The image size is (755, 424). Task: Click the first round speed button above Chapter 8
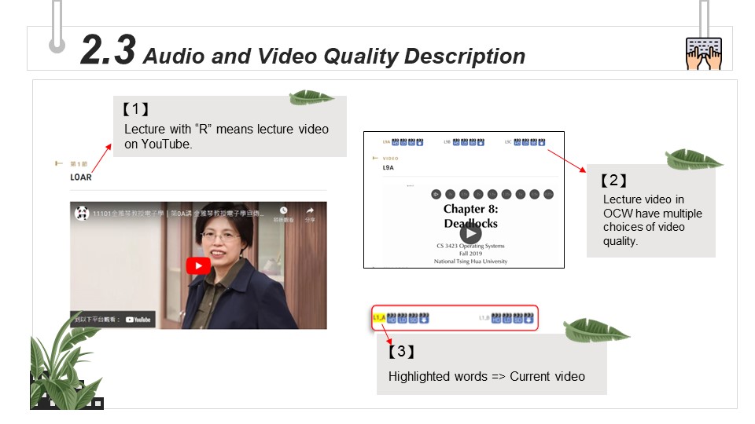coord(436,193)
